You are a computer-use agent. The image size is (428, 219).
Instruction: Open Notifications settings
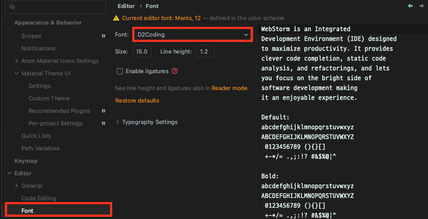pyautogui.click(x=38, y=48)
